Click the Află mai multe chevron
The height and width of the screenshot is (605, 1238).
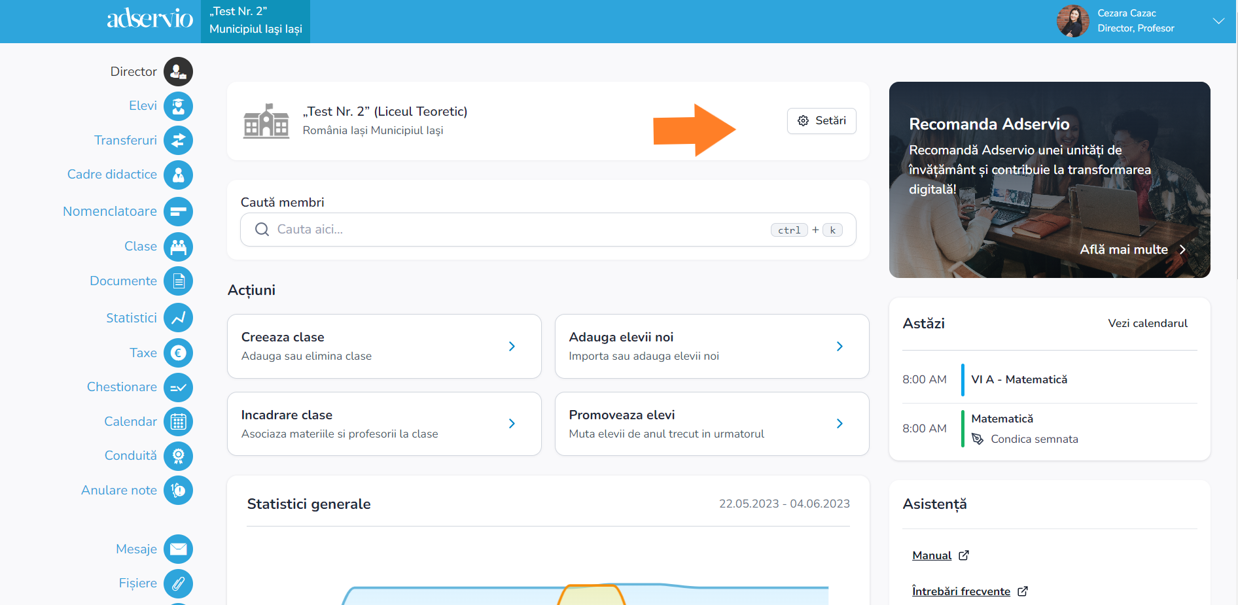click(x=1182, y=249)
